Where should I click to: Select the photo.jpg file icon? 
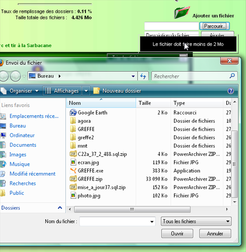click(x=73, y=195)
